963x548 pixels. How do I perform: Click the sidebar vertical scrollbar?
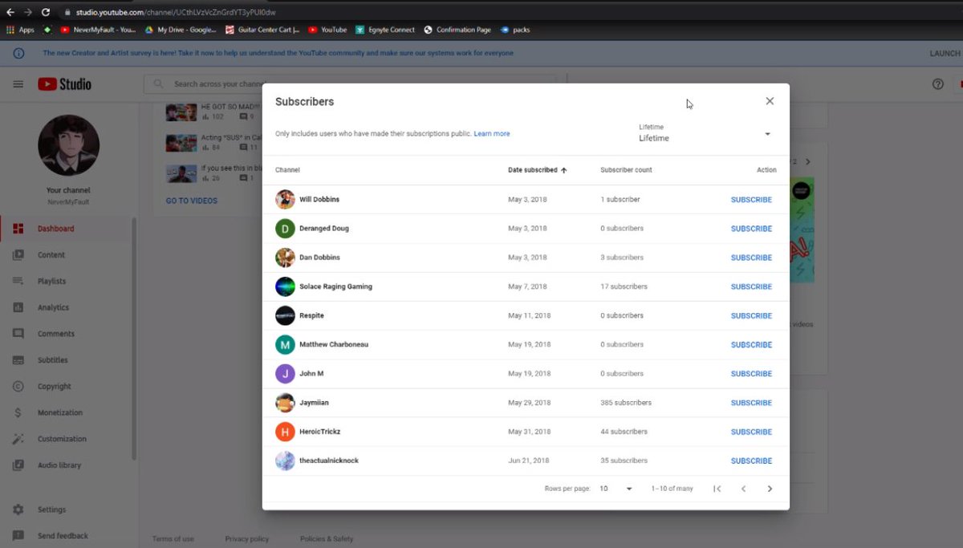134,337
